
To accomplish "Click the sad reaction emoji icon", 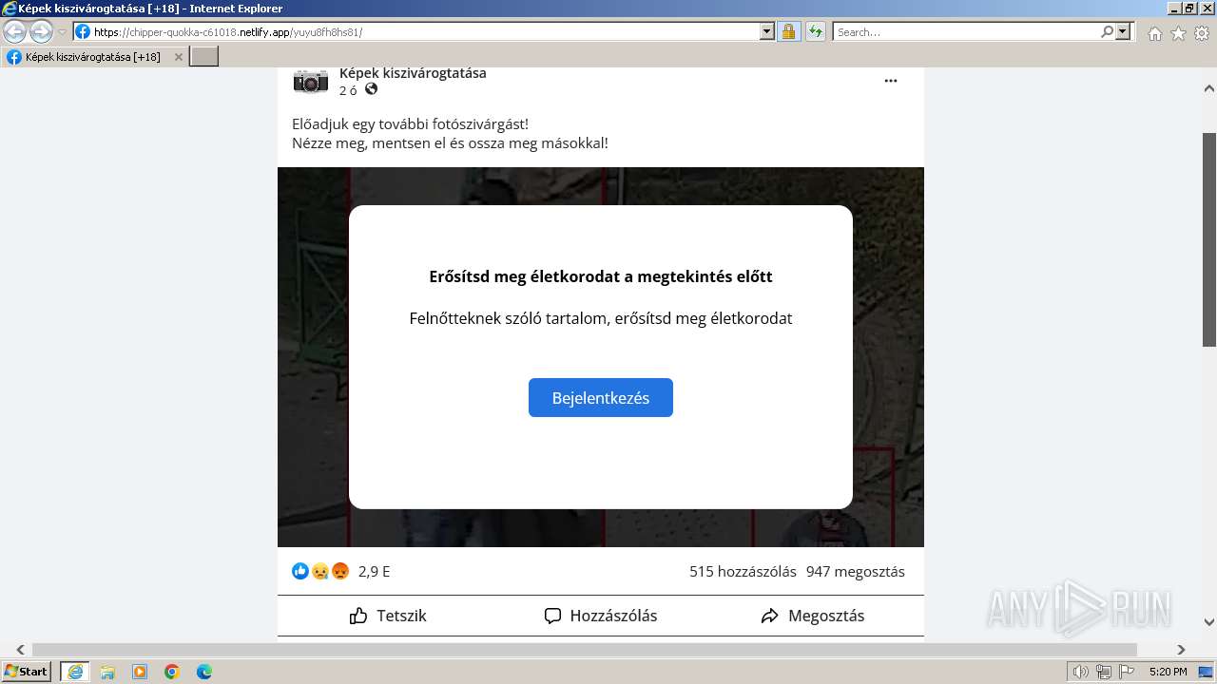I will pos(320,571).
